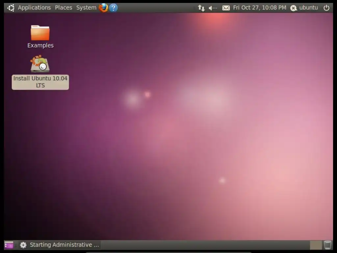Screen dimensions: 337x253
Task: Click the date and time clock
Action: (x=260, y=8)
